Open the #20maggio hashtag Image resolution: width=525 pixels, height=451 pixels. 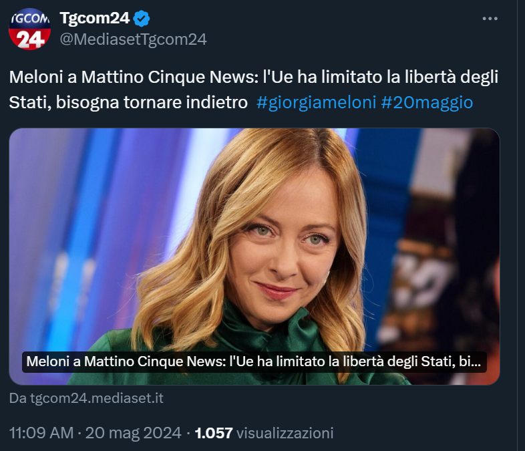[x=427, y=102]
